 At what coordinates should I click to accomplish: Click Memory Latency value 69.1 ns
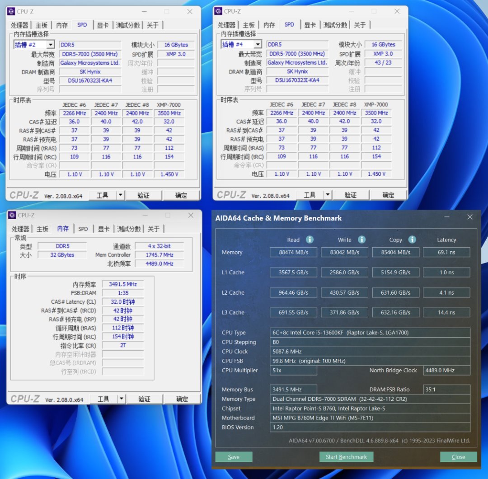[x=446, y=252]
